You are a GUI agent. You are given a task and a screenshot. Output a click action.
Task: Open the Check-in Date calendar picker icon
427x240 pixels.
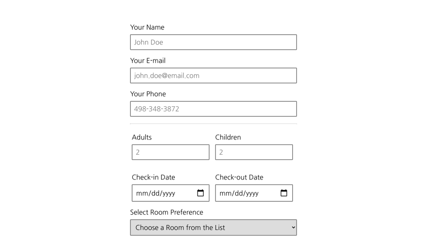pos(200,193)
